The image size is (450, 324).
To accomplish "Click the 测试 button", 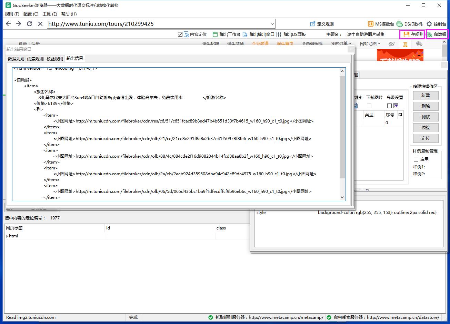I will click(x=426, y=117).
